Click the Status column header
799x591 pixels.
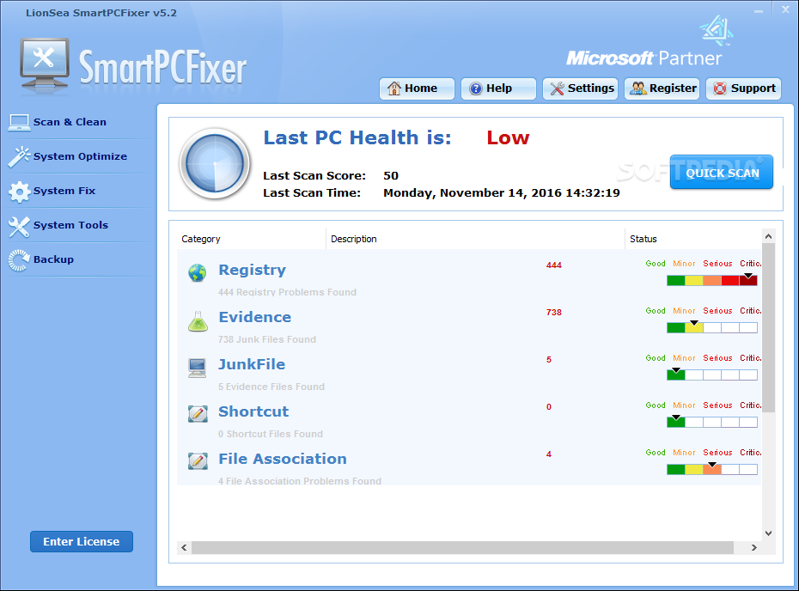click(x=693, y=239)
